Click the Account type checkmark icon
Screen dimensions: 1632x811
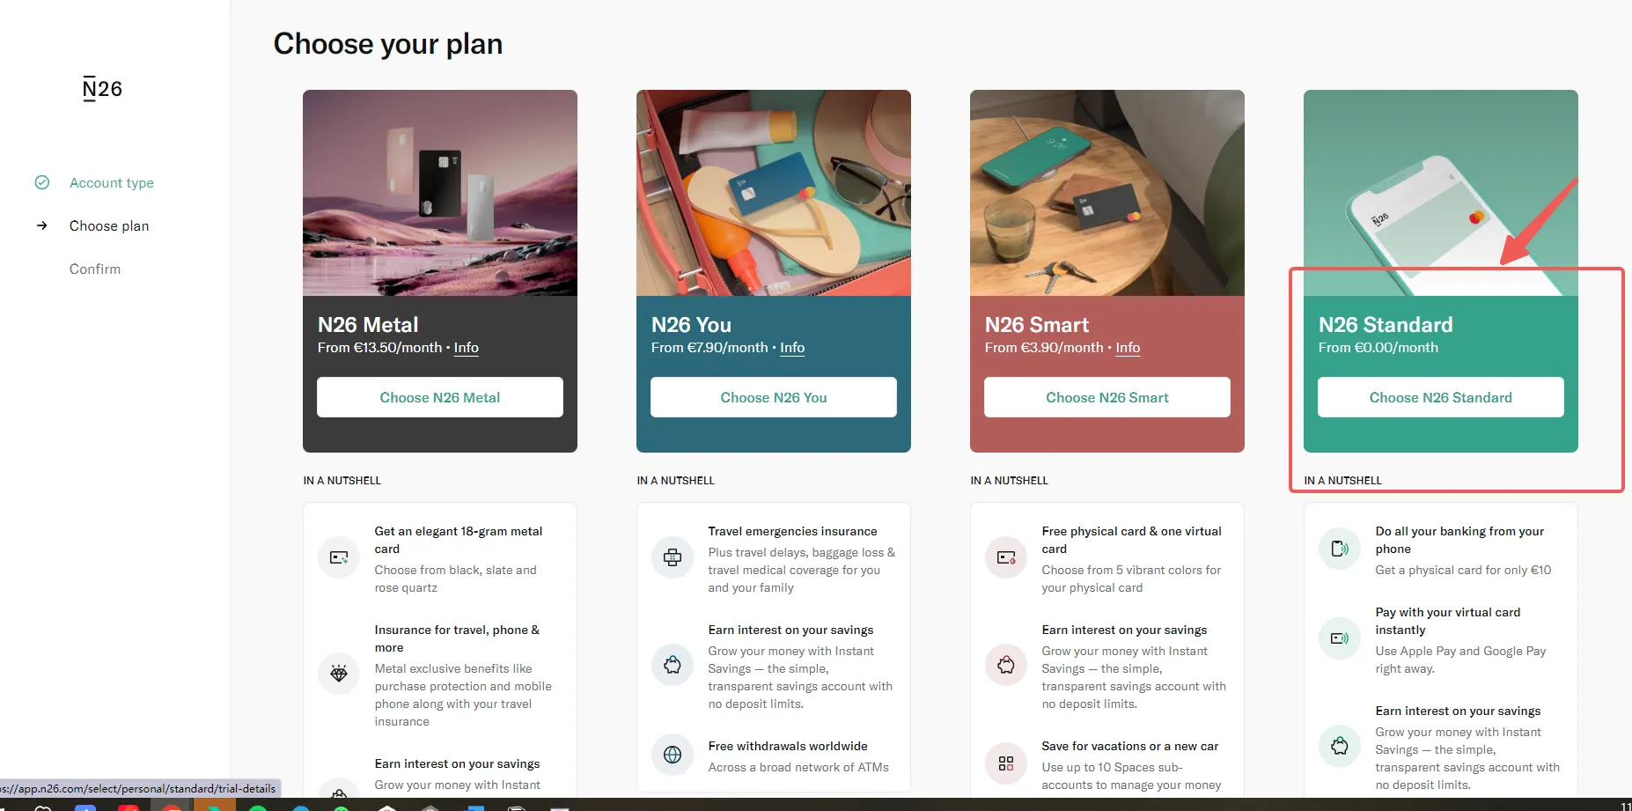pos(42,182)
